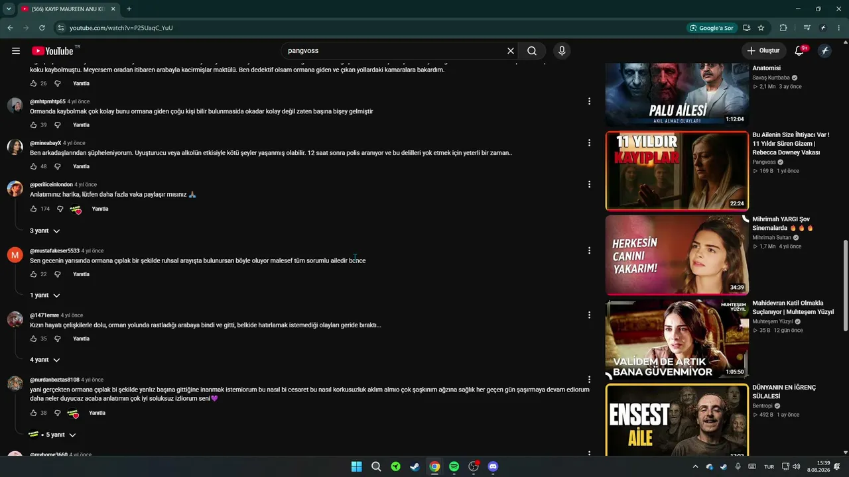The height and width of the screenshot is (477, 849).
Task: Dislike the comment by @mhtpmhtp65
Action: point(57,125)
